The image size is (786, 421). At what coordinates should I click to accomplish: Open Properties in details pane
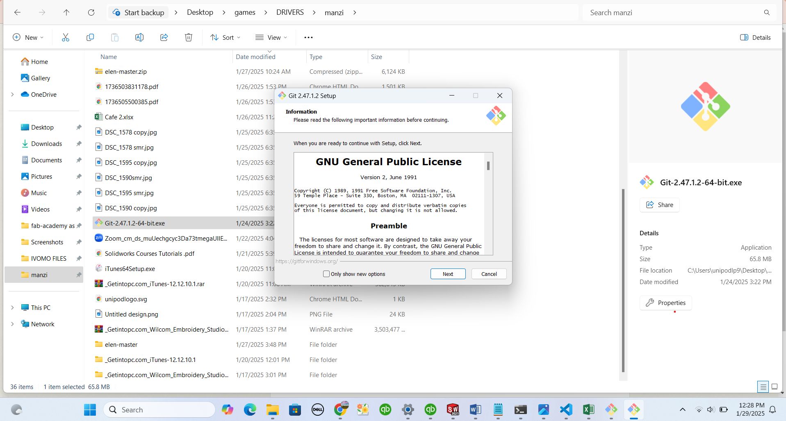click(x=665, y=303)
